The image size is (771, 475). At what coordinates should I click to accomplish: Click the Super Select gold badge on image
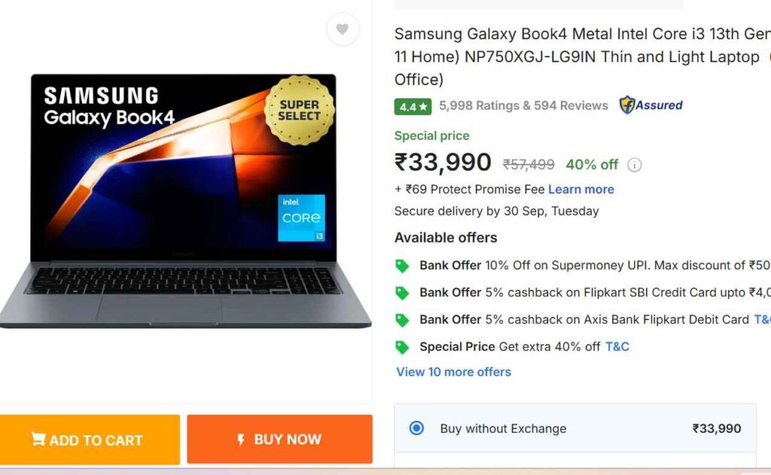[299, 110]
